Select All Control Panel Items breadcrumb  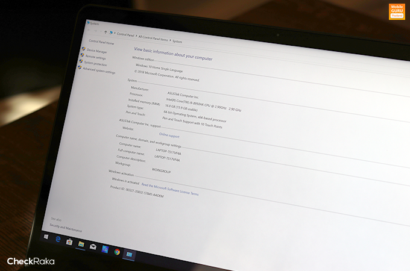[x=153, y=39]
